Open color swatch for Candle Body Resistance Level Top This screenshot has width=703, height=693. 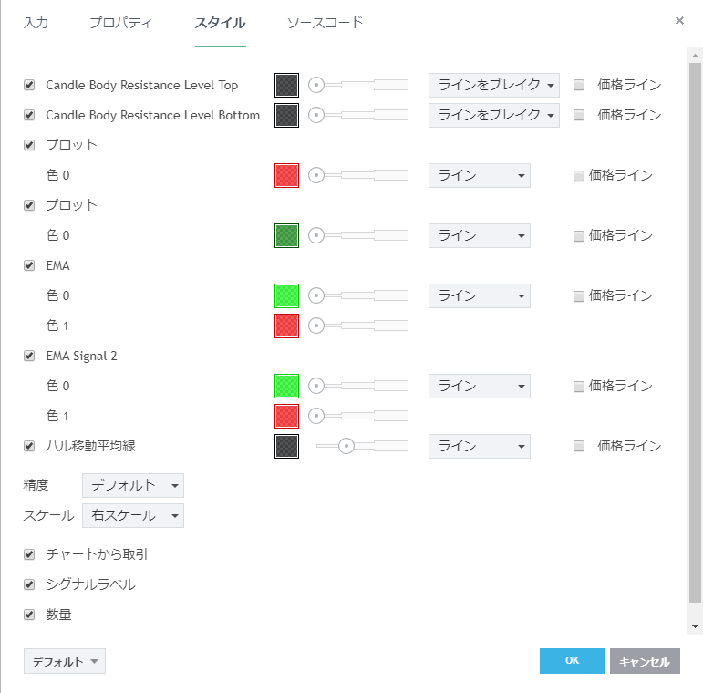click(x=286, y=85)
